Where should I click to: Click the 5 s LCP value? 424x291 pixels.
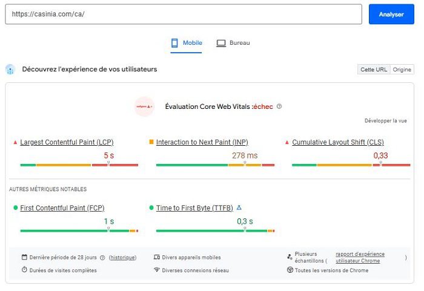tap(109, 155)
